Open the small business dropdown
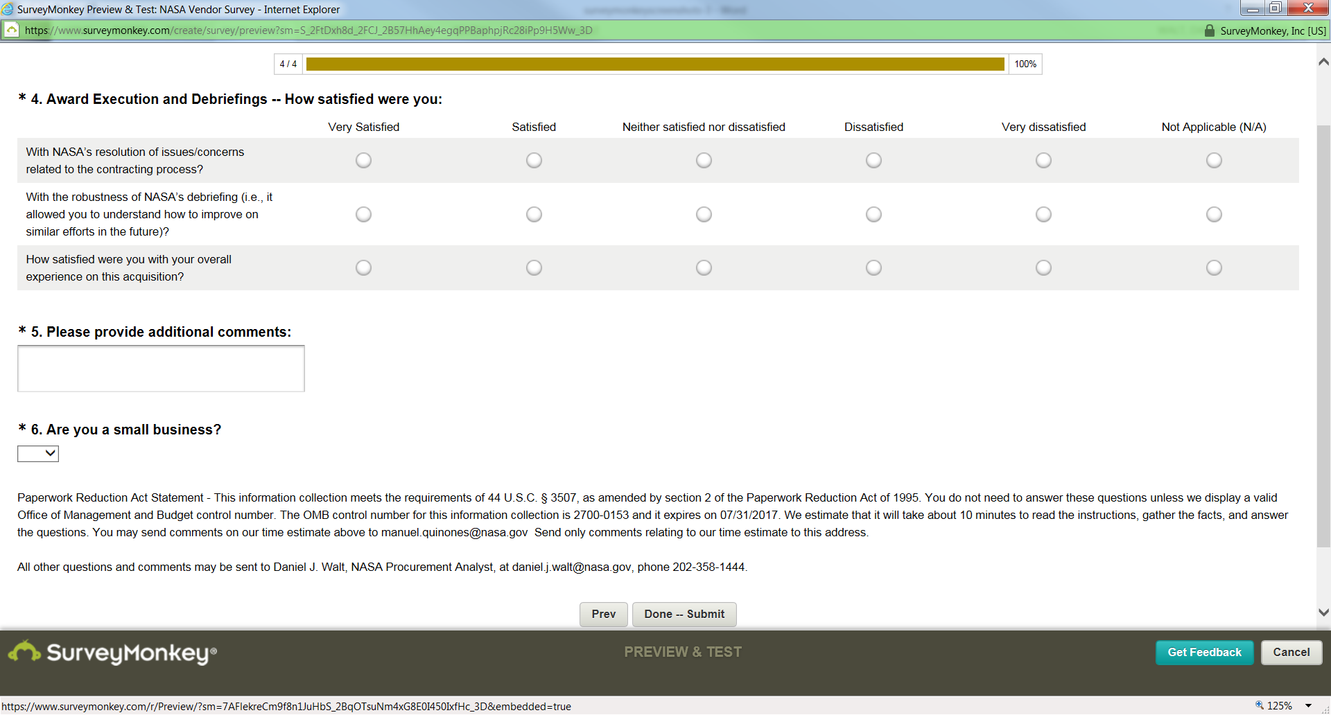1331x715 pixels. pyautogui.click(x=38, y=453)
